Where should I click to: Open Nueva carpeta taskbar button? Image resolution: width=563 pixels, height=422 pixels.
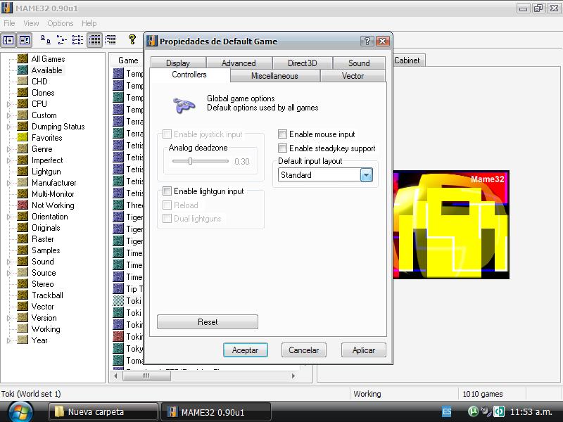[x=103, y=411]
